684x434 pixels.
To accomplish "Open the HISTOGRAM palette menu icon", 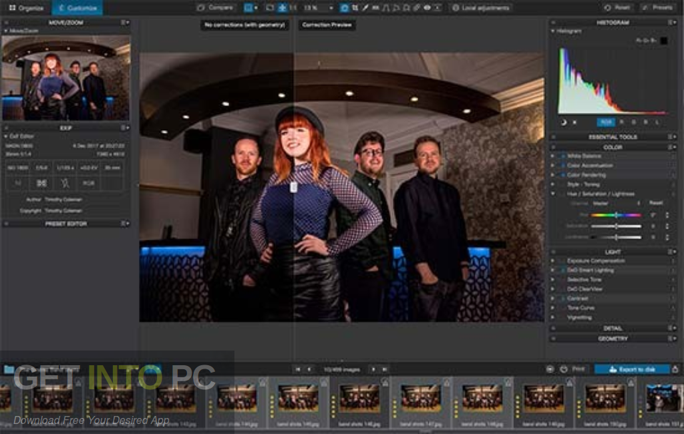I will (672, 22).
